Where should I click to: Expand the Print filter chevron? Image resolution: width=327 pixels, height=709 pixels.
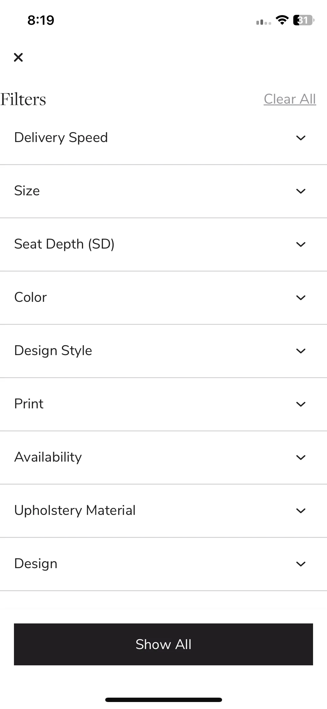point(301,404)
